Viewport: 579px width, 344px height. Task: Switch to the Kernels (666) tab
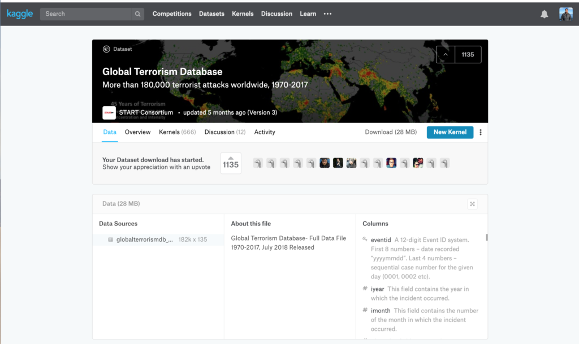pyautogui.click(x=177, y=132)
